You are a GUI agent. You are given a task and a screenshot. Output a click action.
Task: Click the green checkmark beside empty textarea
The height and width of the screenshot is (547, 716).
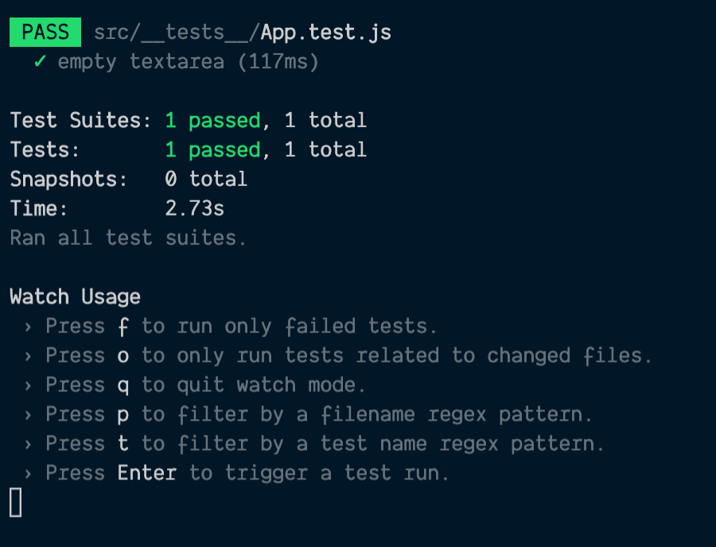(41, 61)
